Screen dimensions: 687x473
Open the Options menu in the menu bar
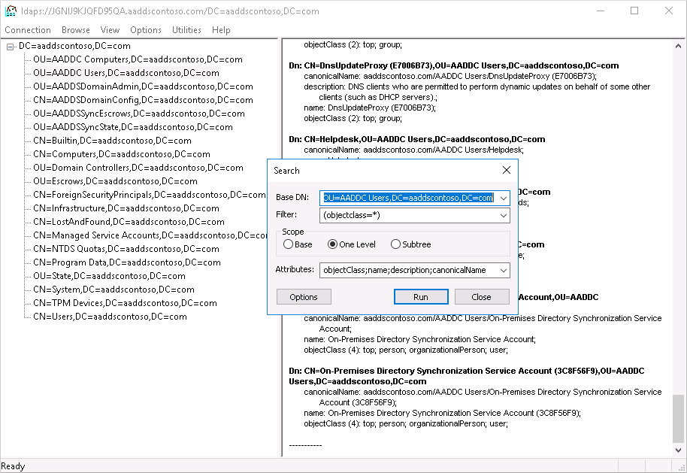[x=145, y=30]
